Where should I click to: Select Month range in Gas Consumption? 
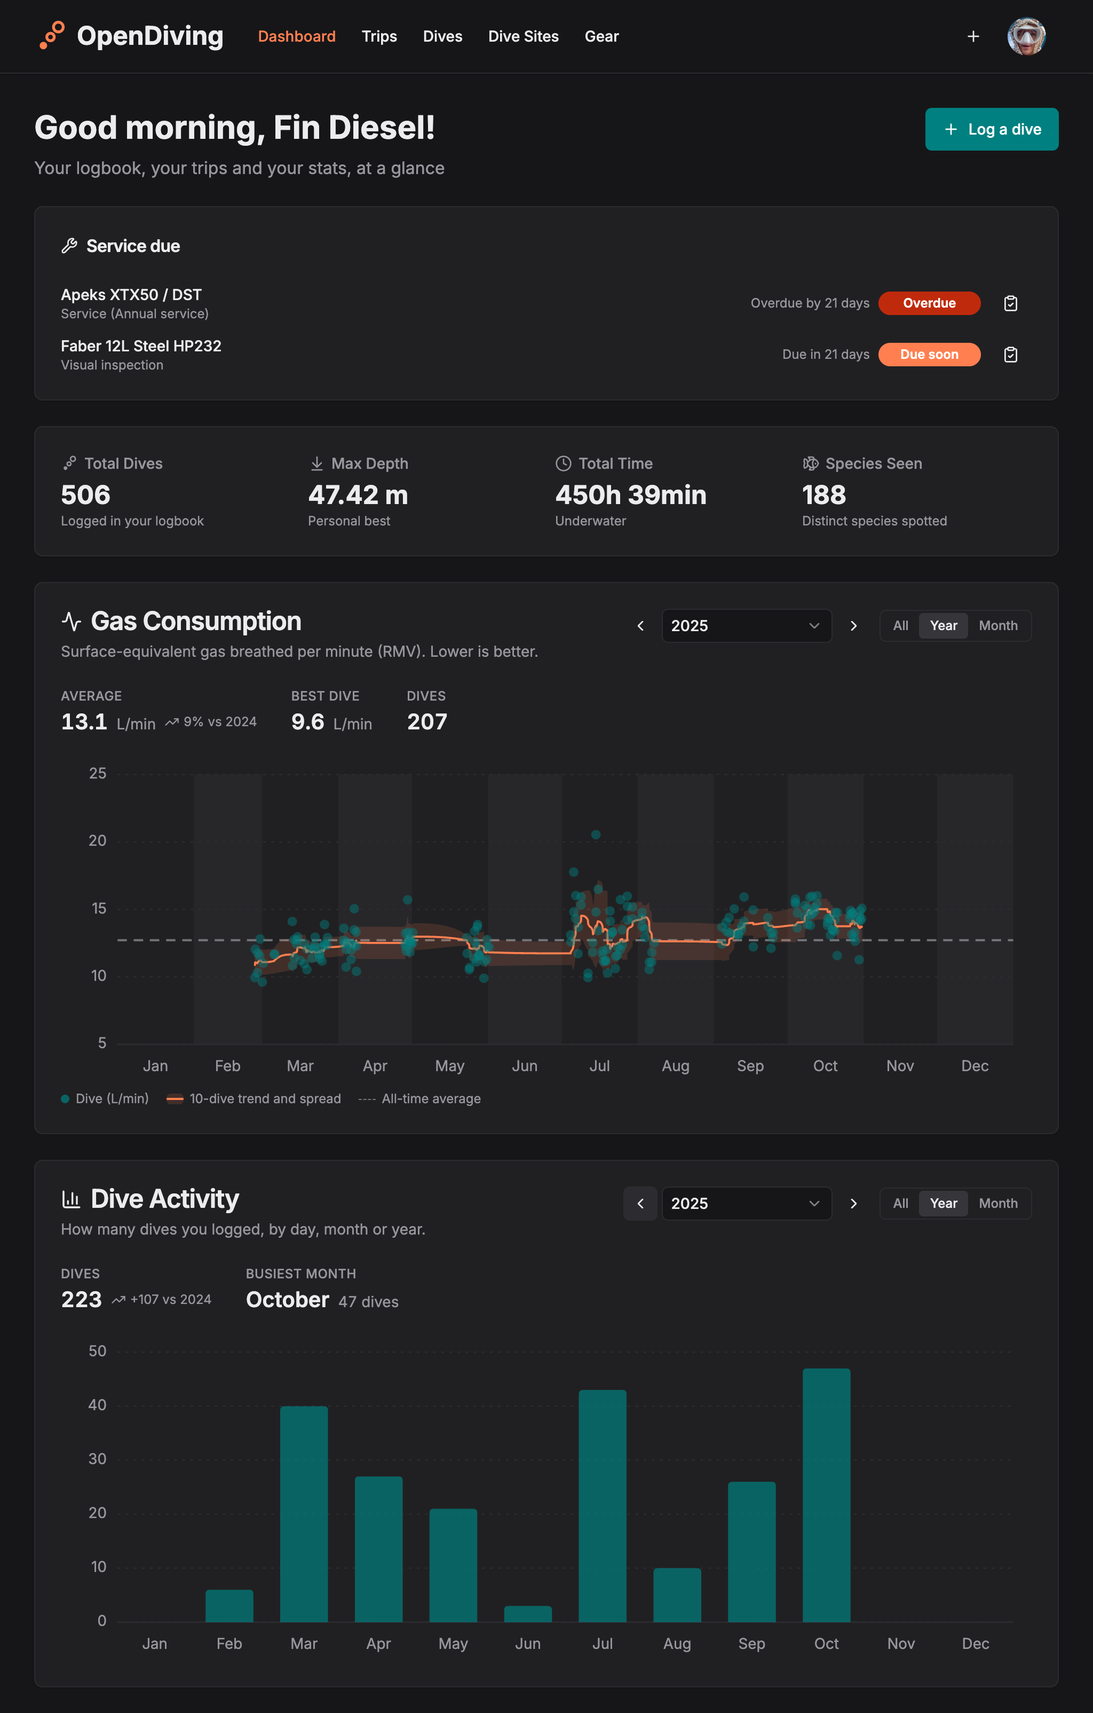(997, 626)
